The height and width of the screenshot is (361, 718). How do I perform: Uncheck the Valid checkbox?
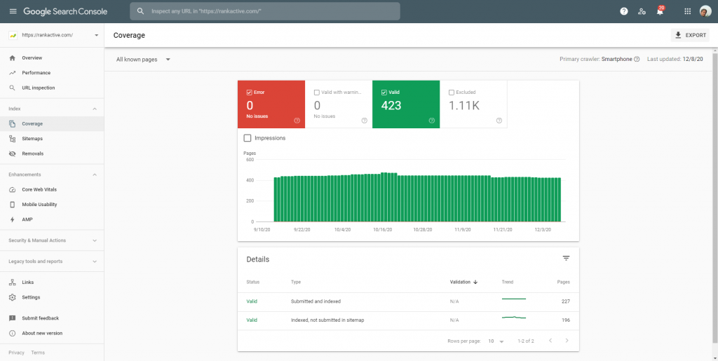[384, 93]
